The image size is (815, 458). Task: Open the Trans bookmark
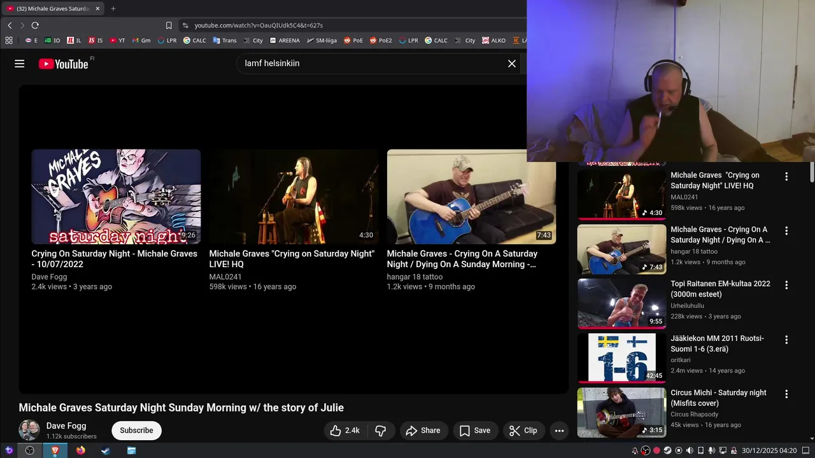pyautogui.click(x=225, y=40)
